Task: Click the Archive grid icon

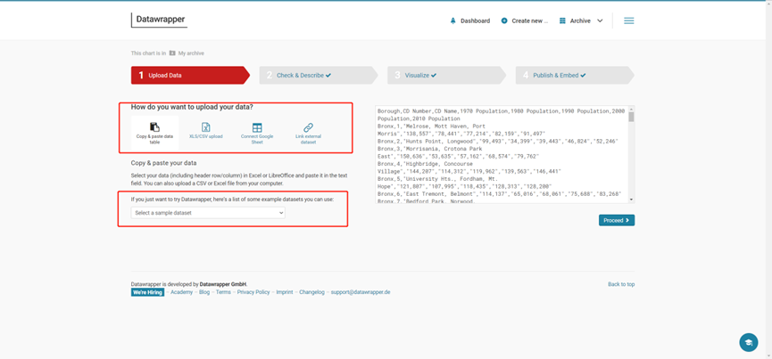Action: tap(562, 21)
